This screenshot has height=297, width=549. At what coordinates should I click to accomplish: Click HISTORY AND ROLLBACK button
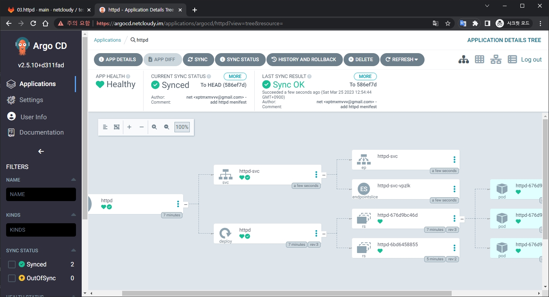tap(304, 59)
